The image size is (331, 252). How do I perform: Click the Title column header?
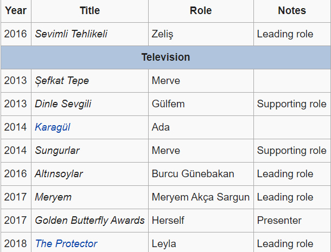(90, 11)
